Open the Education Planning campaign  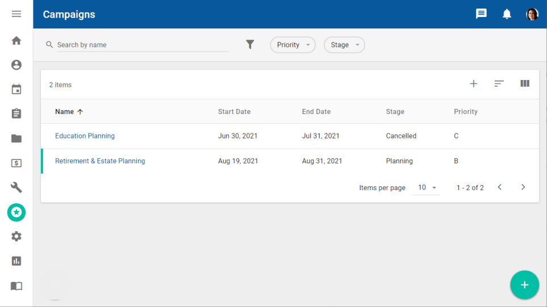point(85,136)
